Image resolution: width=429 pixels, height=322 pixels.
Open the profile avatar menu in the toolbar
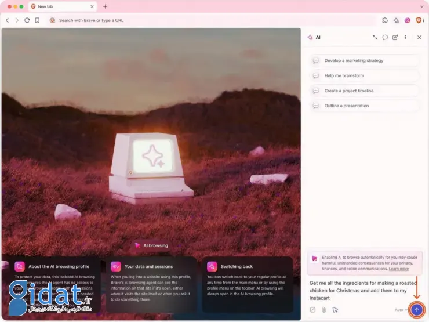point(408,20)
